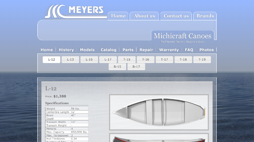Viewport: 254px width, 142px height.
Task: Choose the T-19 model
Action: [202, 59]
